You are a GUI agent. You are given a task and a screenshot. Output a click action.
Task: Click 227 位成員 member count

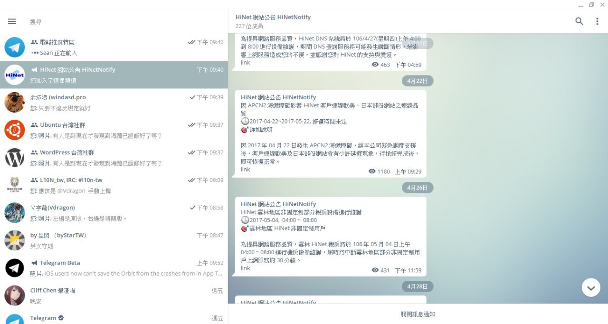click(x=249, y=26)
